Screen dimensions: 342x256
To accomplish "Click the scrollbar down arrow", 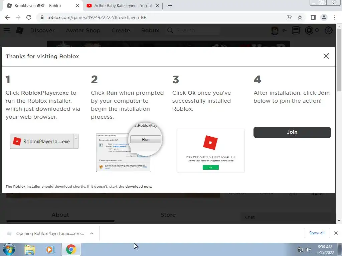I will (339, 221).
